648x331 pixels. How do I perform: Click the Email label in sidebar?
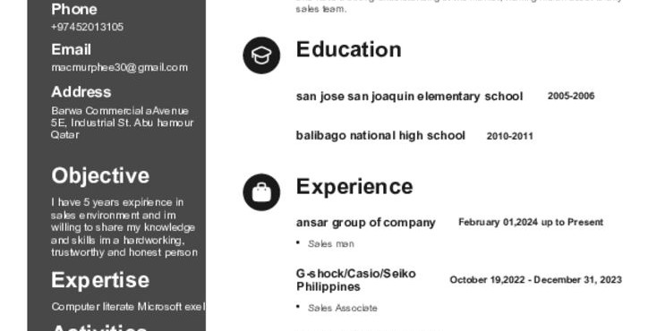pos(71,49)
